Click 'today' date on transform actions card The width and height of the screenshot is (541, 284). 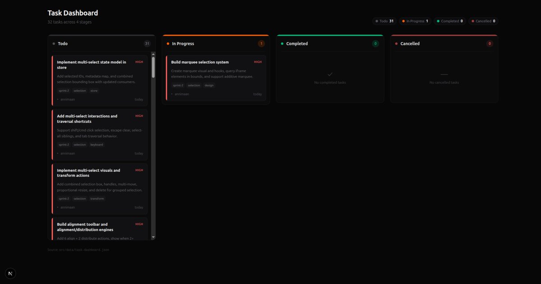(139, 207)
